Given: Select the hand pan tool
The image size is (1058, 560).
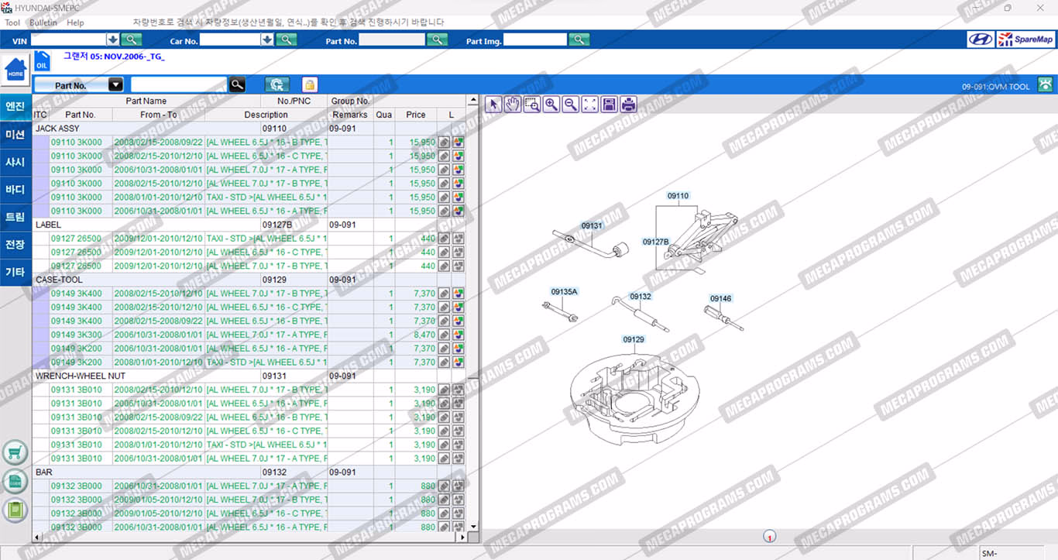Looking at the screenshot, I should (513, 105).
